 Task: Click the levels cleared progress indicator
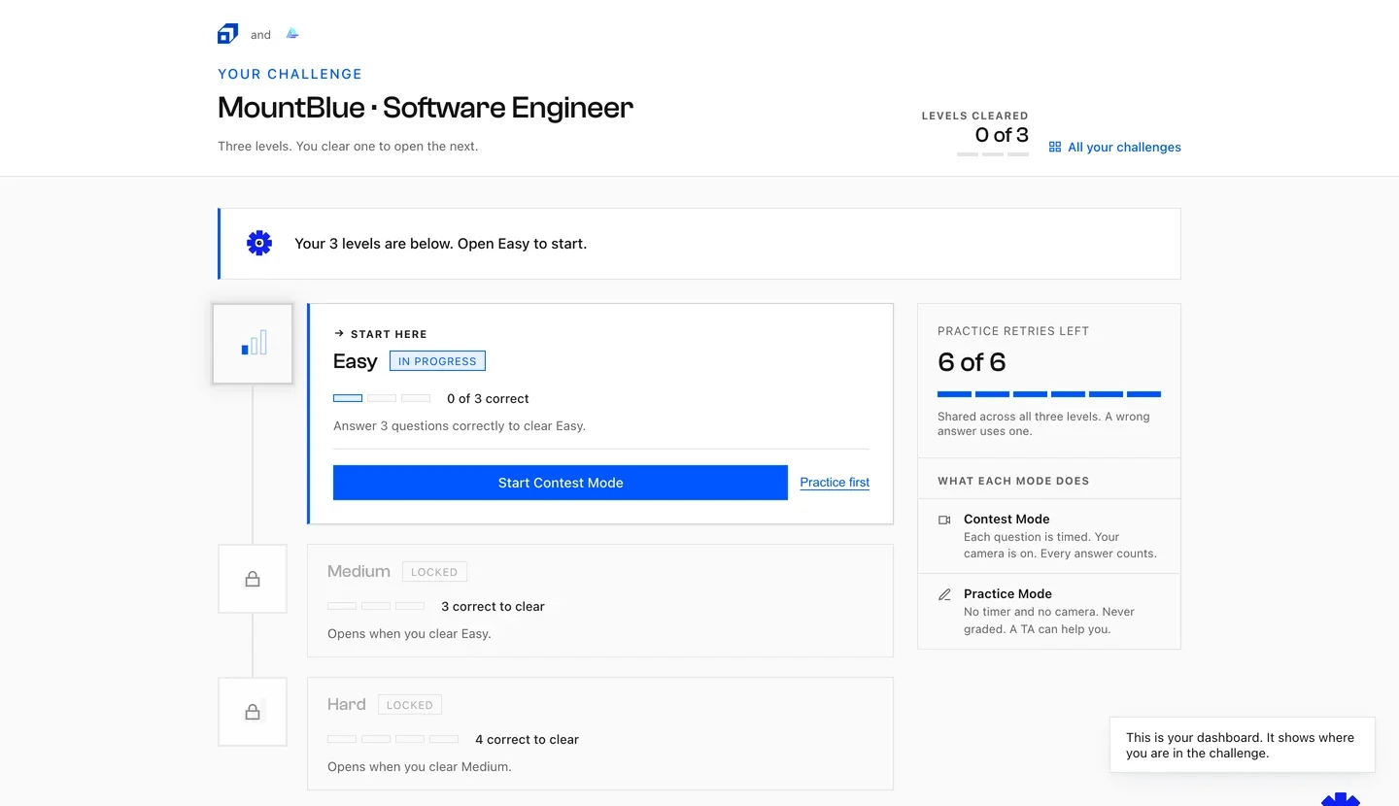993,153
